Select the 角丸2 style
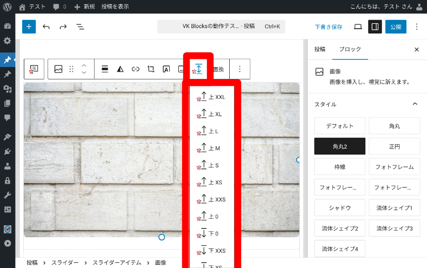This screenshot has width=427, height=268. click(x=339, y=146)
